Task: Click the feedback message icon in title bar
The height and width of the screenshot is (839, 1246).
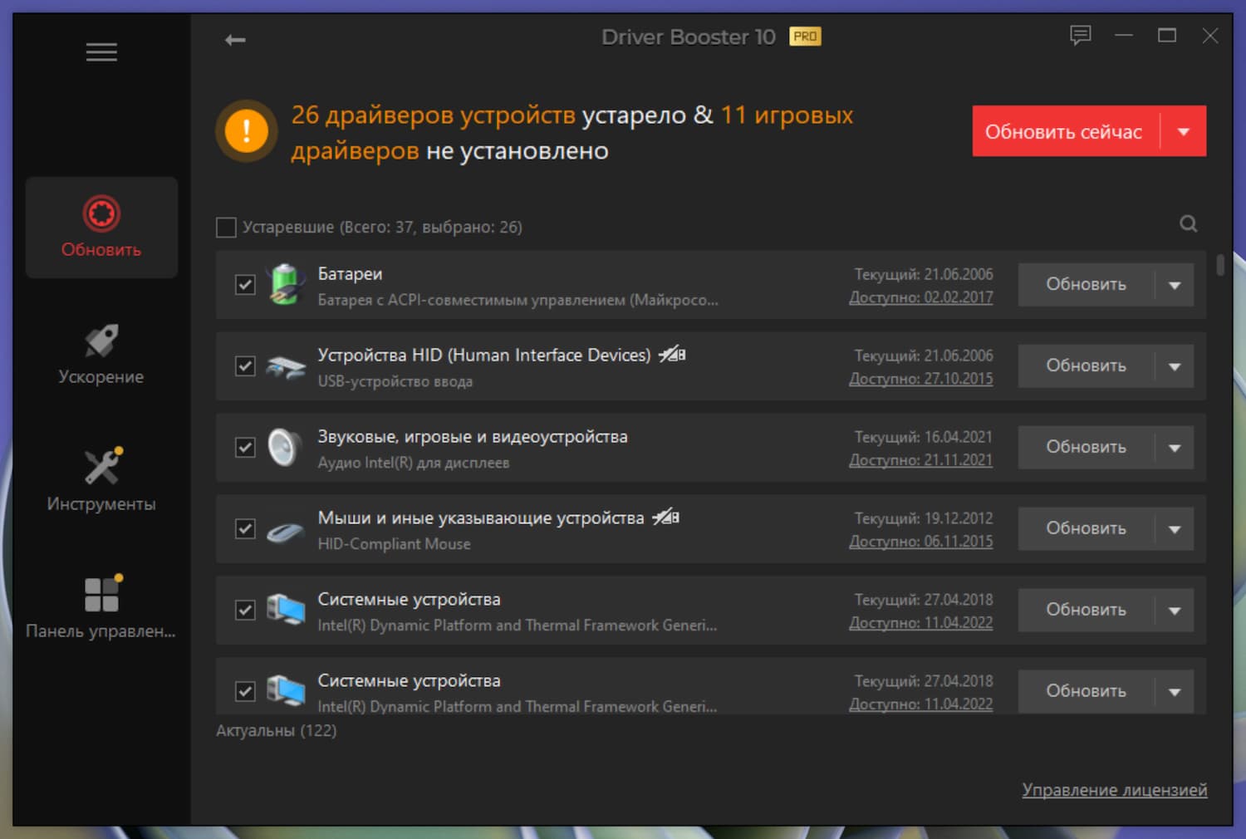Action: (x=1081, y=36)
